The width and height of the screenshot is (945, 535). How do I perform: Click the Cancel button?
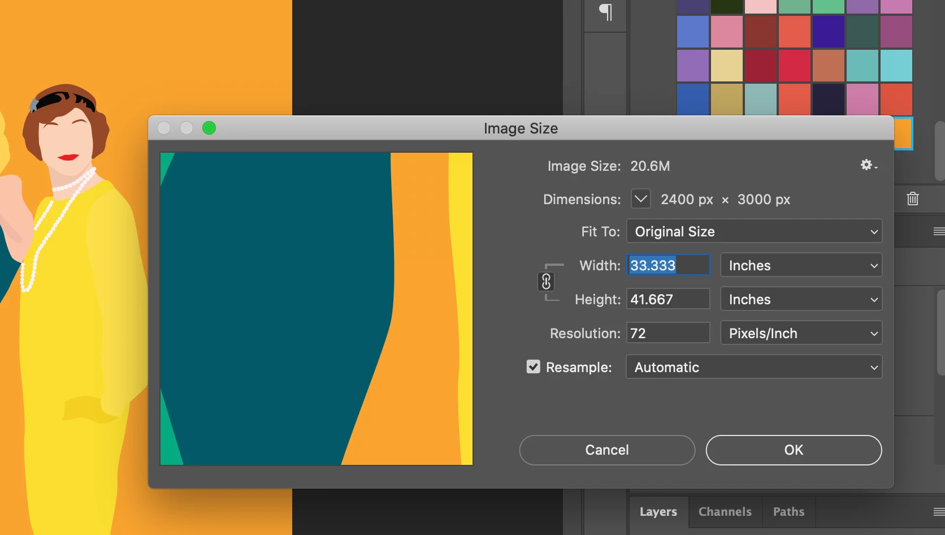point(607,450)
